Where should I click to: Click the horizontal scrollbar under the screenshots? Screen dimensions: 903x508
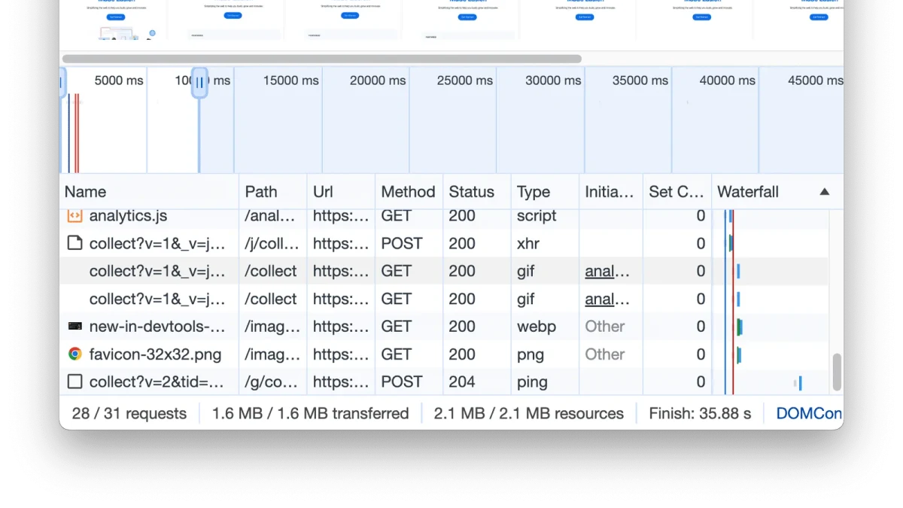(x=322, y=59)
